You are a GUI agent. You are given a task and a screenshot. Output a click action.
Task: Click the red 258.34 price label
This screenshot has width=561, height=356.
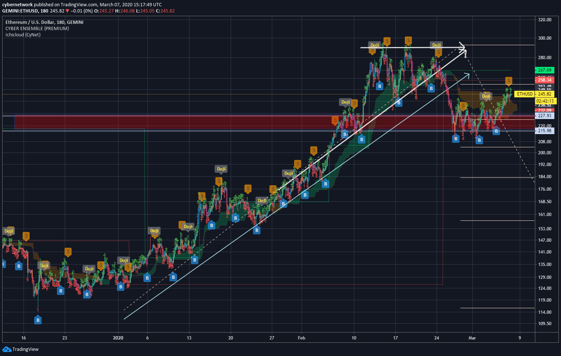pyautogui.click(x=544, y=80)
